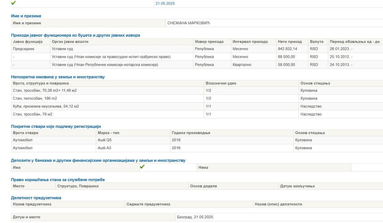
Task: Click the Кућа, приземна неусељива property entry
Action: pyautogui.click(x=46, y=106)
